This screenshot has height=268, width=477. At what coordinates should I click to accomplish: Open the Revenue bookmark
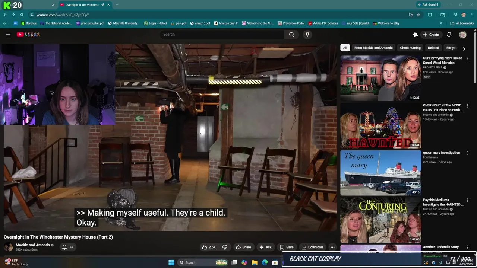point(29,23)
